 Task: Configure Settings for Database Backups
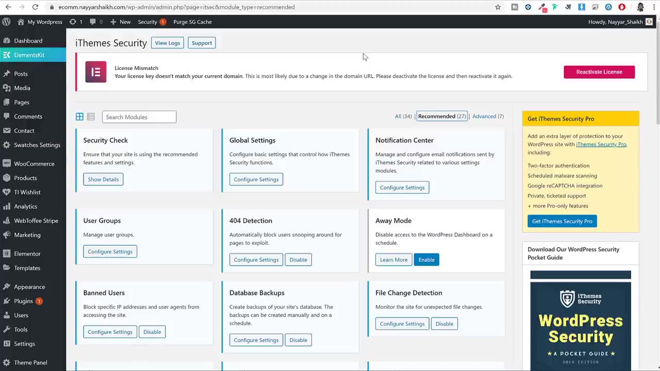[x=256, y=340]
